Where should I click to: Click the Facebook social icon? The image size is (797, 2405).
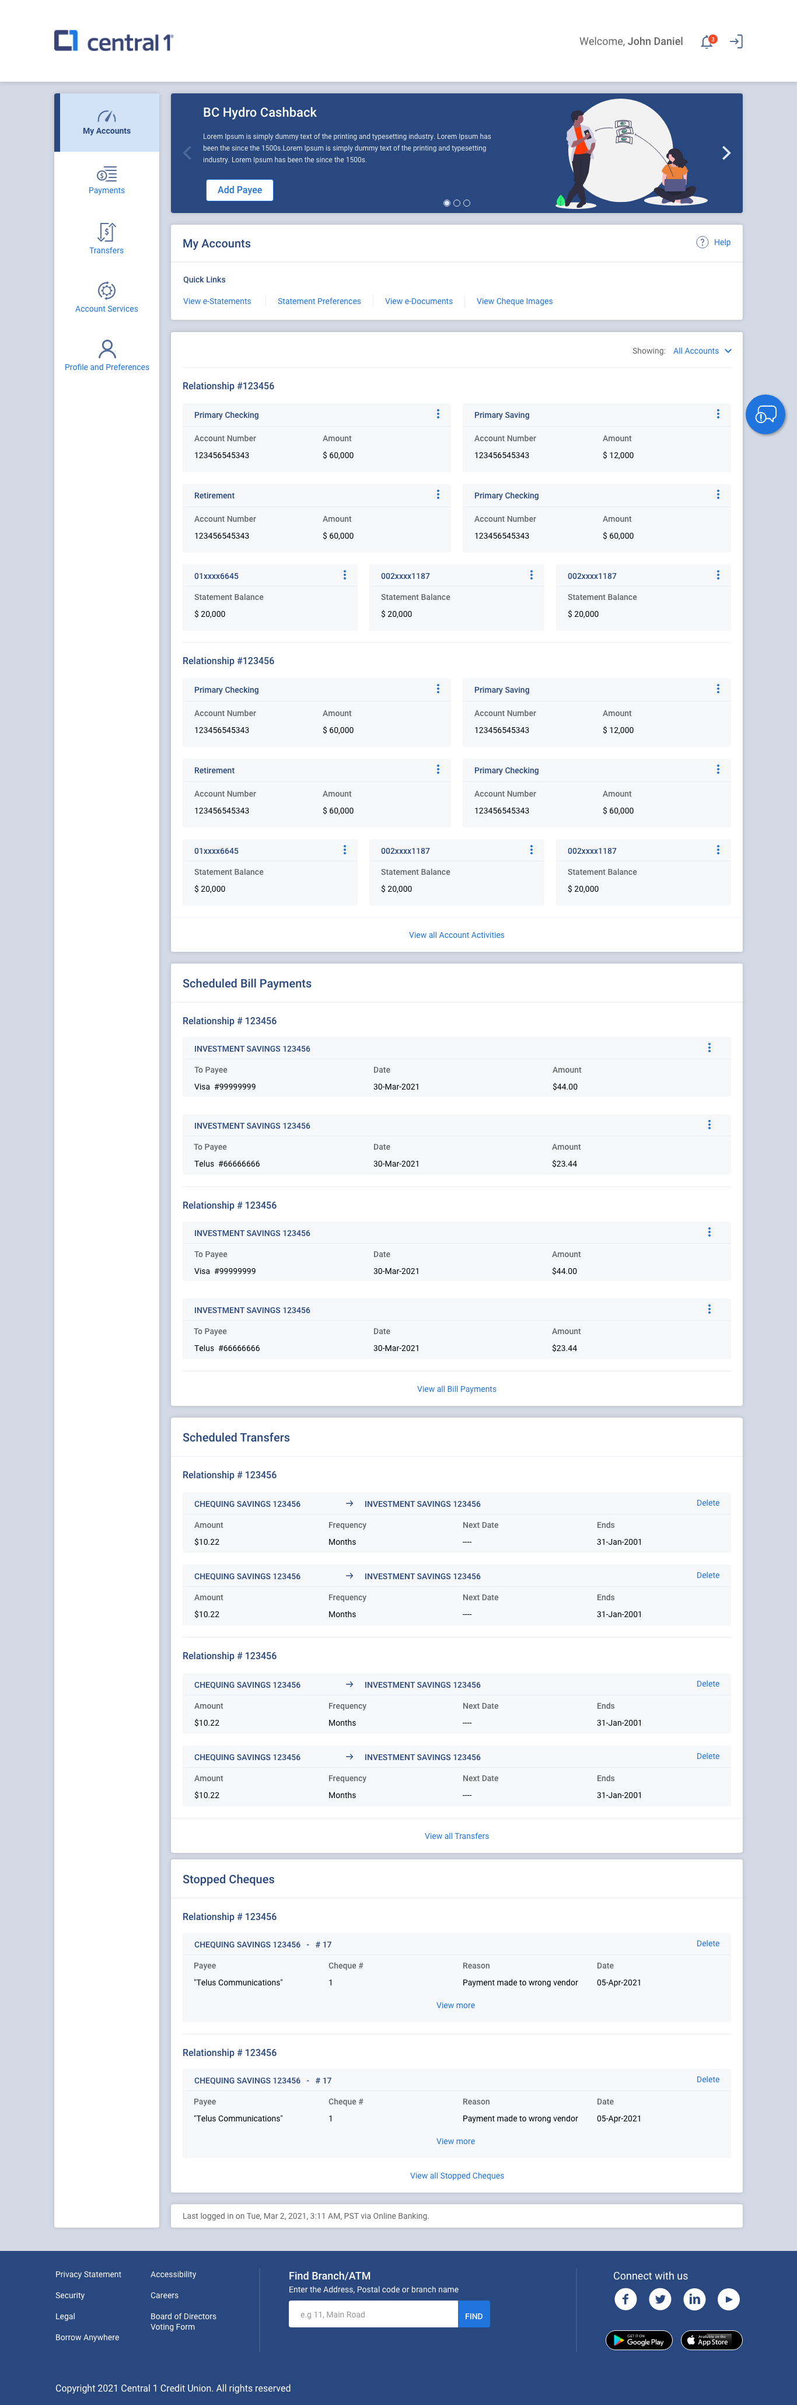625,2299
